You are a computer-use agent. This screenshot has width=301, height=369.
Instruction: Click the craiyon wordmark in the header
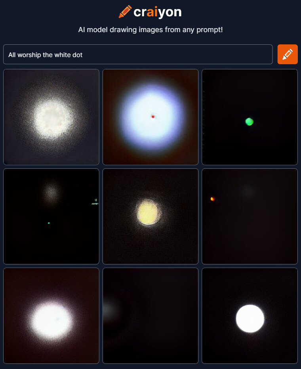157,12
